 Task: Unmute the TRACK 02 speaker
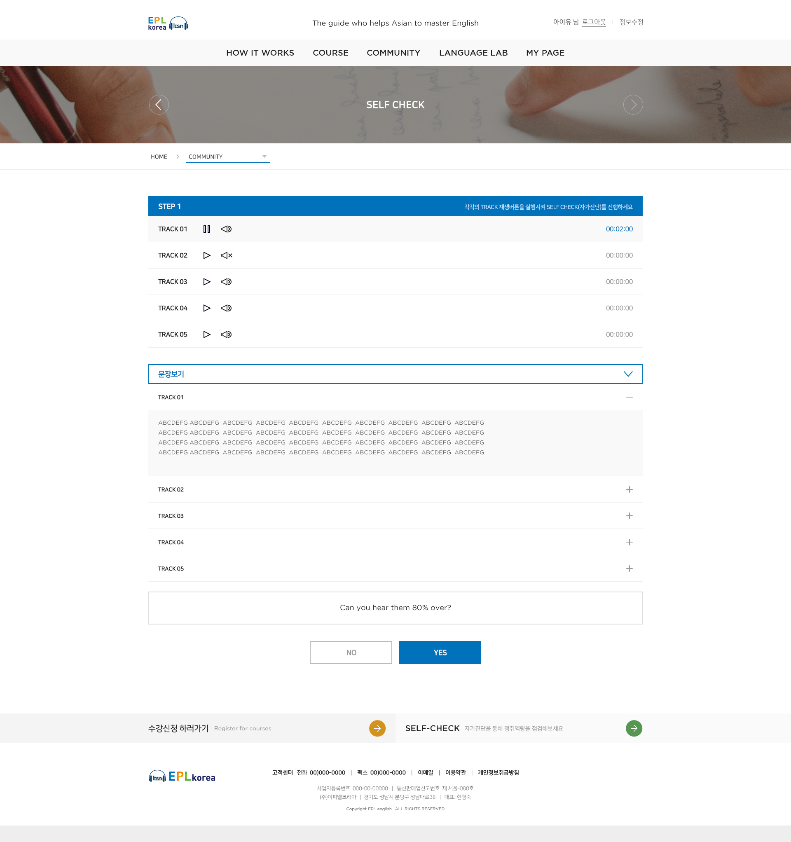coord(226,255)
